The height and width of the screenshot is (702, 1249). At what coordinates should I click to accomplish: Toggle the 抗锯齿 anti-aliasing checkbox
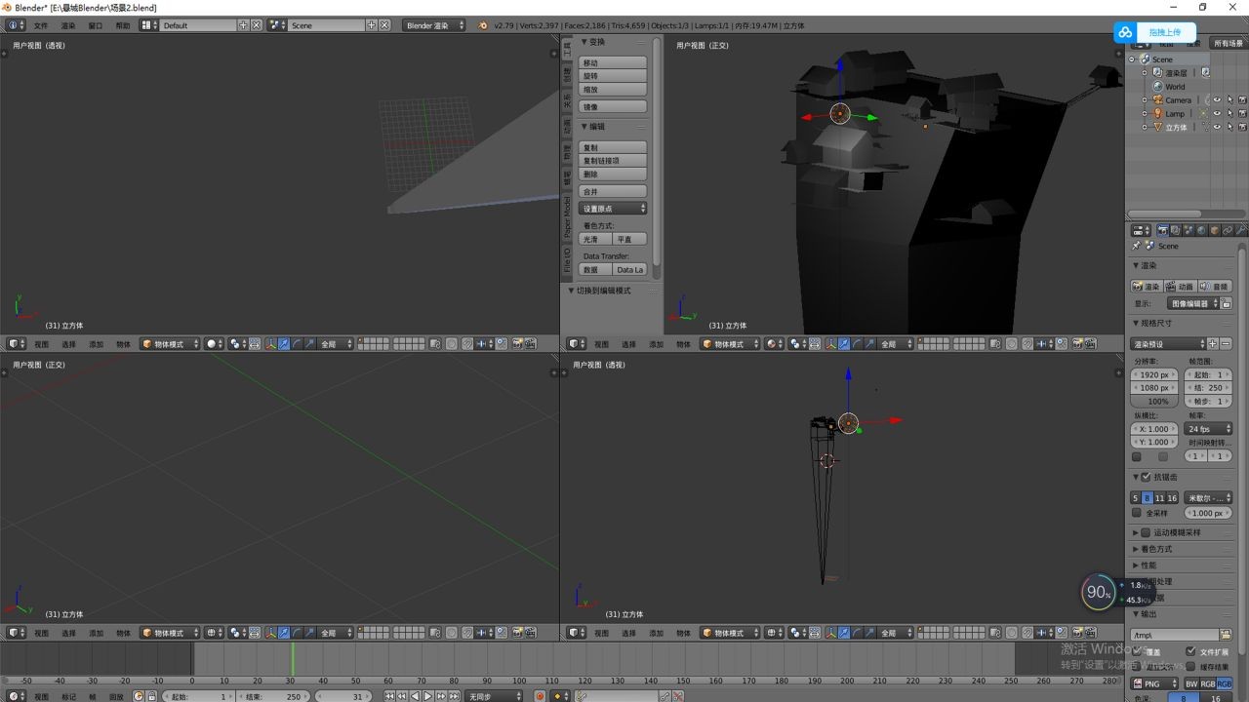[x=1146, y=477]
